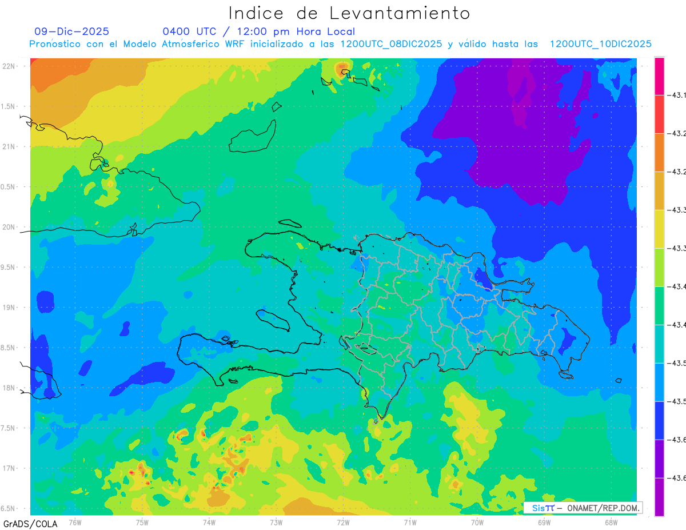This screenshot has height=530, width=686.
Task: Click the violet swatch above the bottom swatch
Action: tap(659, 459)
